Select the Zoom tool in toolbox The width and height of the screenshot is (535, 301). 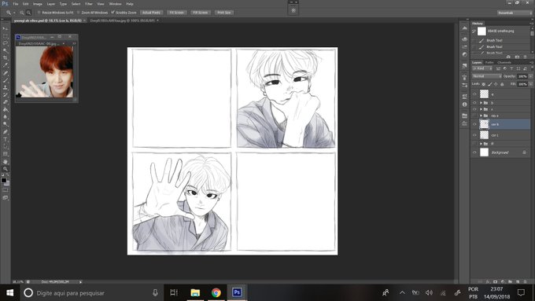6,169
